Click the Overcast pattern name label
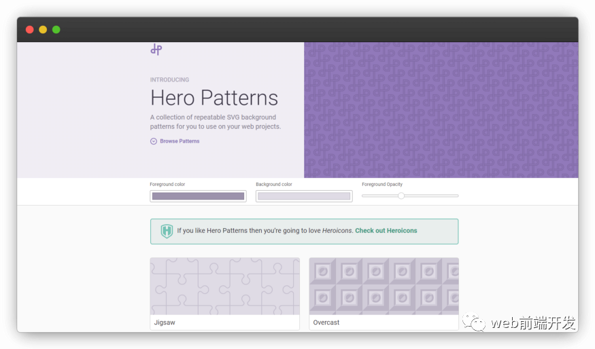 (326, 323)
